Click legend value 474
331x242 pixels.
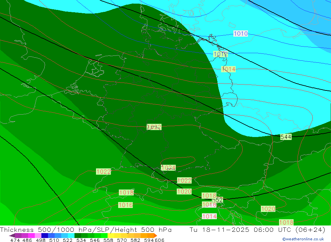15,240
